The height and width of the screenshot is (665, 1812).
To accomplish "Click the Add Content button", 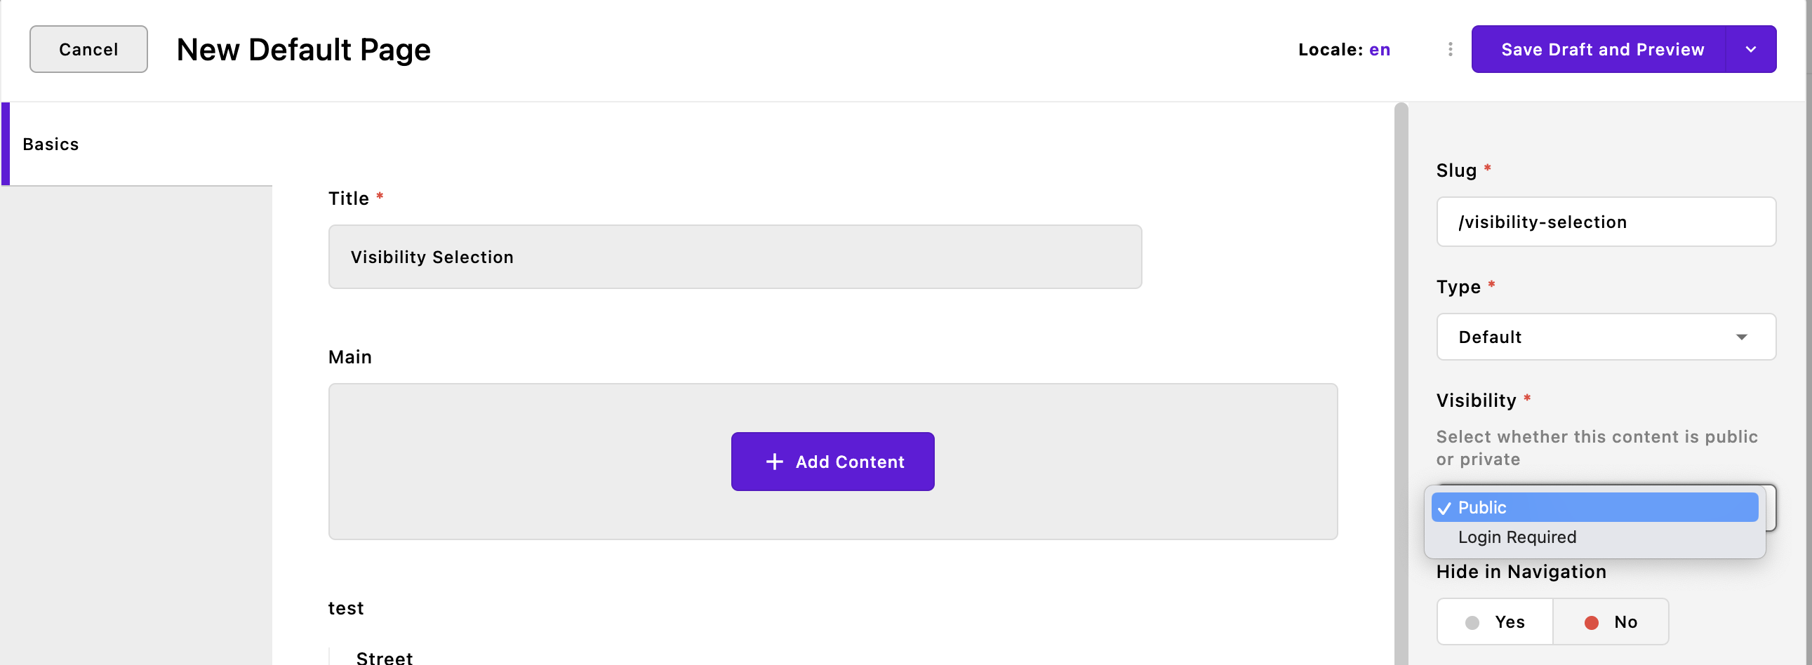I will (x=833, y=461).
